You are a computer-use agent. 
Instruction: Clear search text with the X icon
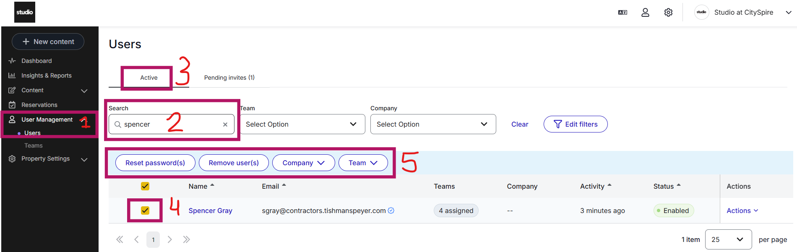pyautogui.click(x=225, y=125)
